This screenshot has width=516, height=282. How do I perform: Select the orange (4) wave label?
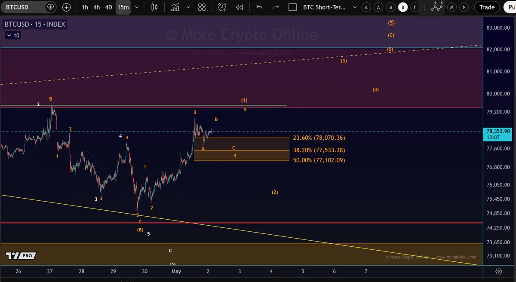coord(376,90)
